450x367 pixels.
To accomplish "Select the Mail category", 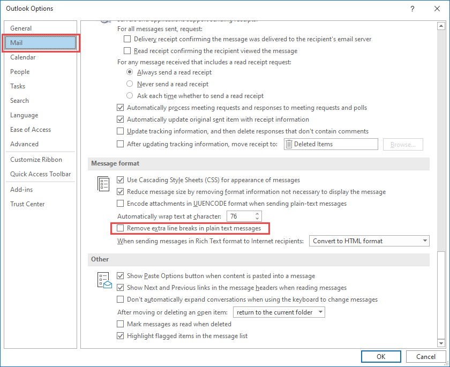I will coord(41,43).
